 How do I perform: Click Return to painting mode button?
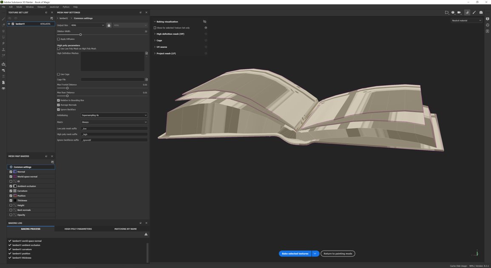click(x=338, y=254)
